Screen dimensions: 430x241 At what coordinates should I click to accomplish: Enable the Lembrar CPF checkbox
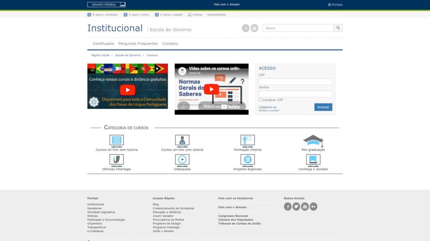[x=260, y=100]
